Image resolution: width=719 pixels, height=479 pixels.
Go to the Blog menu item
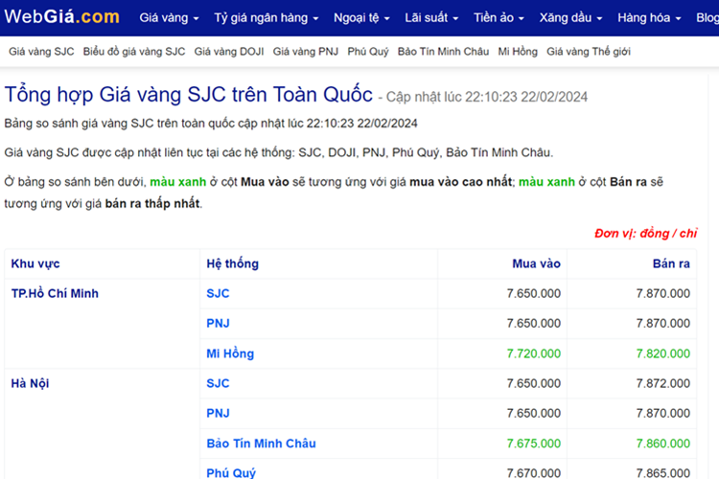(x=707, y=18)
